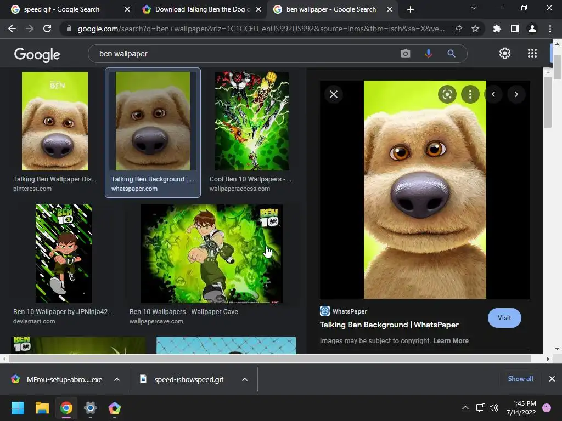
Task: Open Google apps grid
Action: 532,53
